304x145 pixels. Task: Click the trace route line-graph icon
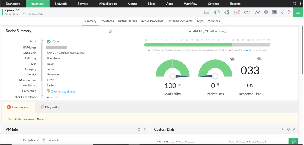point(257,12)
